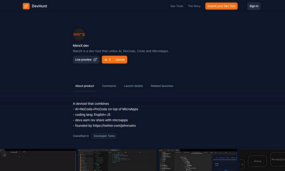Open the Launch details tab
This screenshot has width=285, height=171.
[133, 86]
